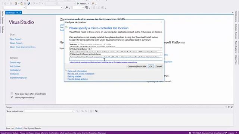Open How to test a new installation link

point(81,74)
